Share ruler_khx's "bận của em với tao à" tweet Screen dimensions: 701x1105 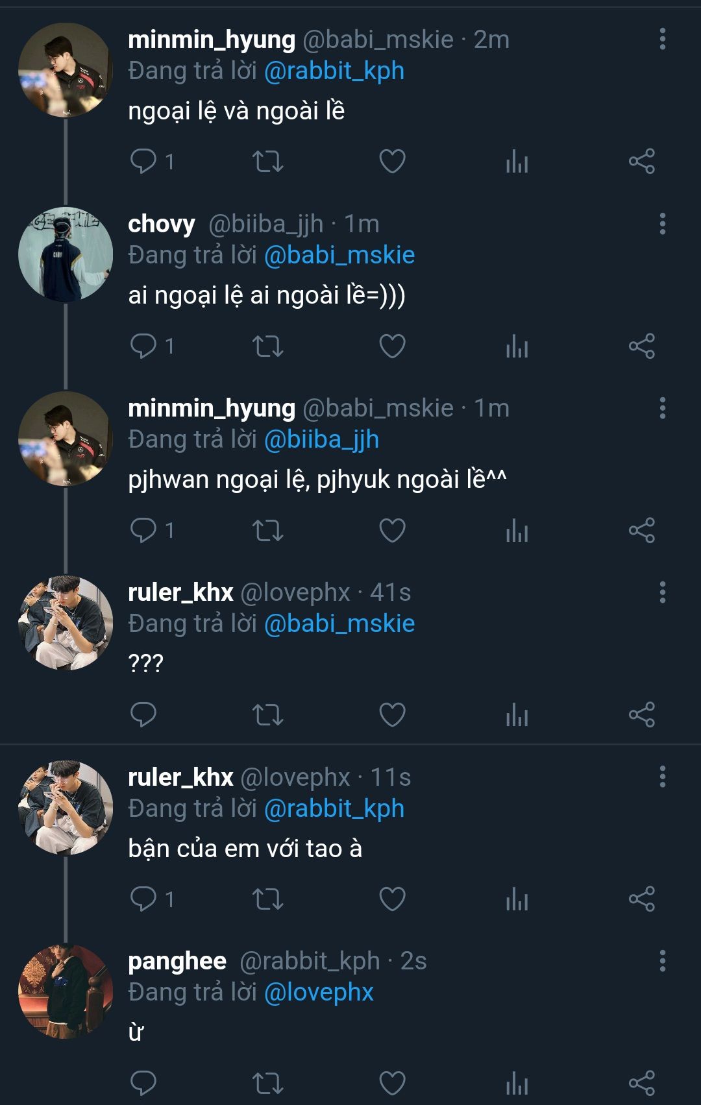[x=641, y=899]
